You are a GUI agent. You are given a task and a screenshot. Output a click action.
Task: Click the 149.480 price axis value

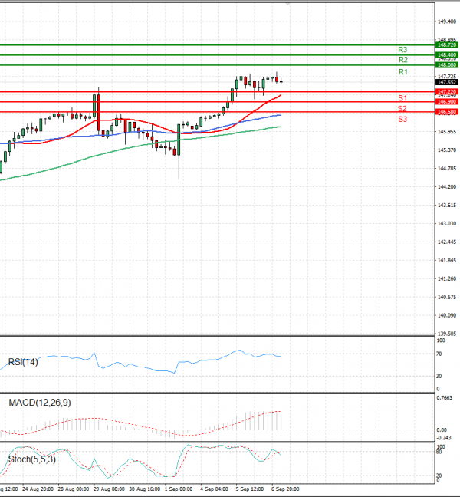point(447,21)
